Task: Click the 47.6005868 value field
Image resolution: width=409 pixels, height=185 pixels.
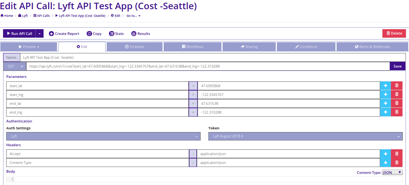Action: (x=288, y=86)
